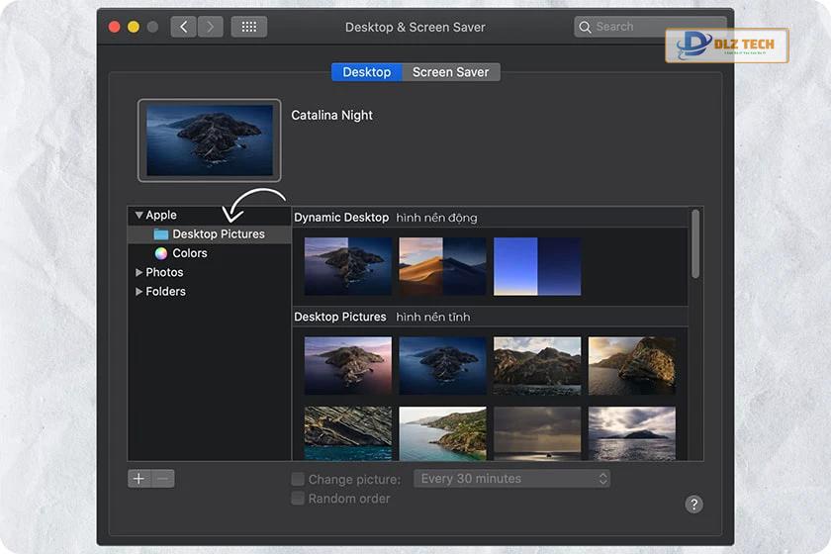The height and width of the screenshot is (554, 831).
Task: Go back with the left chevron button
Action: [x=183, y=27]
